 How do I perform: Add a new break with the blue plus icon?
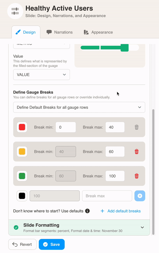click(140, 196)
